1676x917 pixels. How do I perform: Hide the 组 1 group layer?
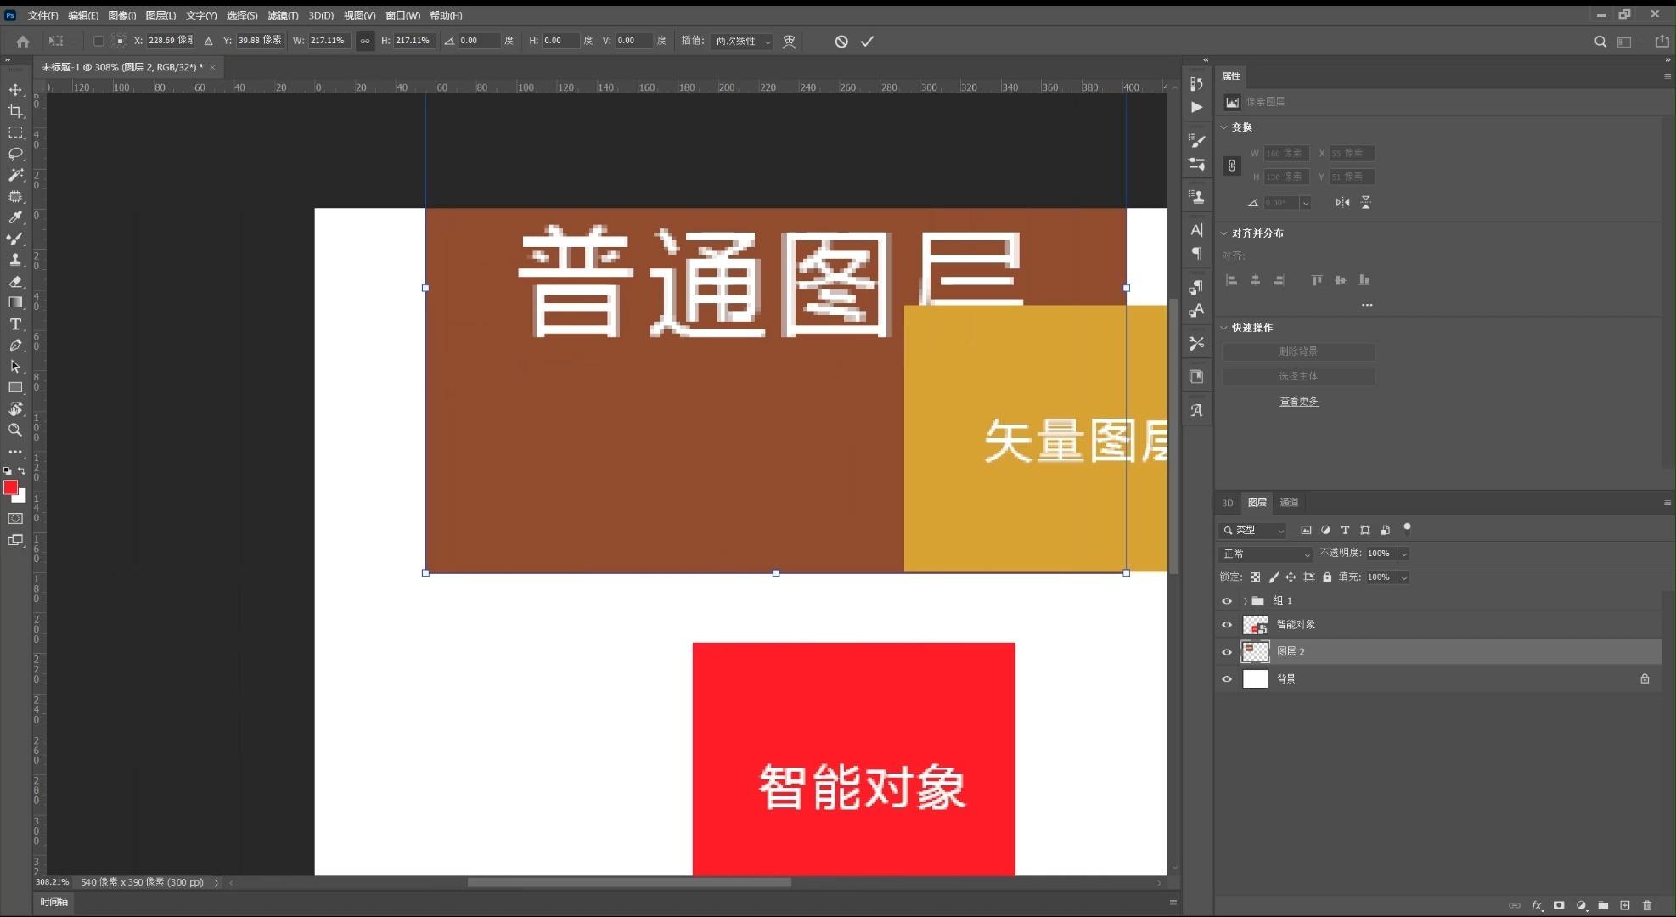[1227, 601]
